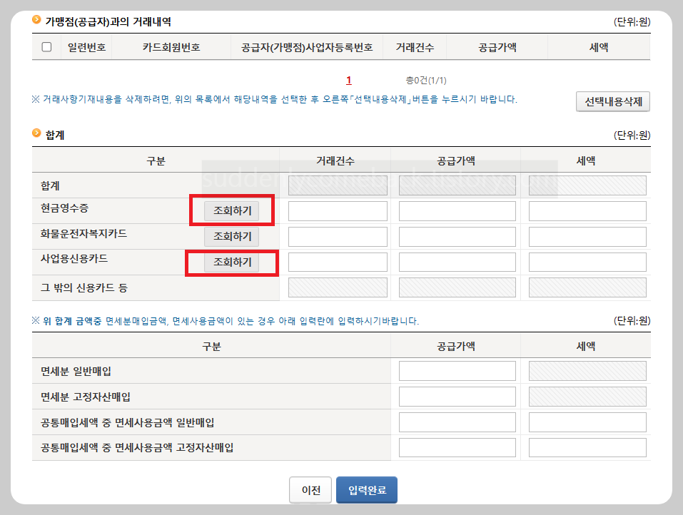Toggle the select-all checkbox in the transaction table header
683x515 pixels.
pos(47,46)
